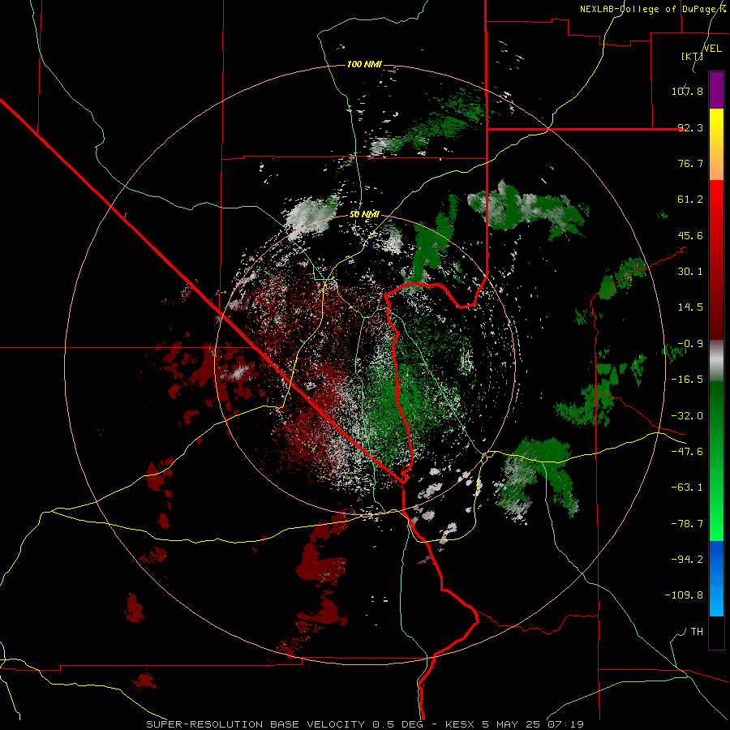Select the -63.1 velocity scale value

click(x=687, y=487)
